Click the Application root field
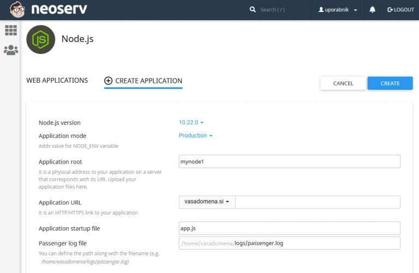This screenshot has width=419, height=273. coord(289,162)
